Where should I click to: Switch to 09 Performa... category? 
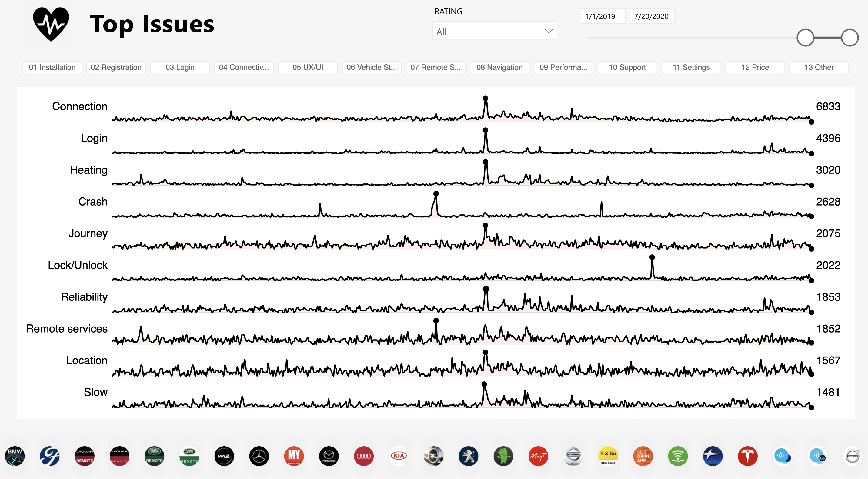[563, 67]
